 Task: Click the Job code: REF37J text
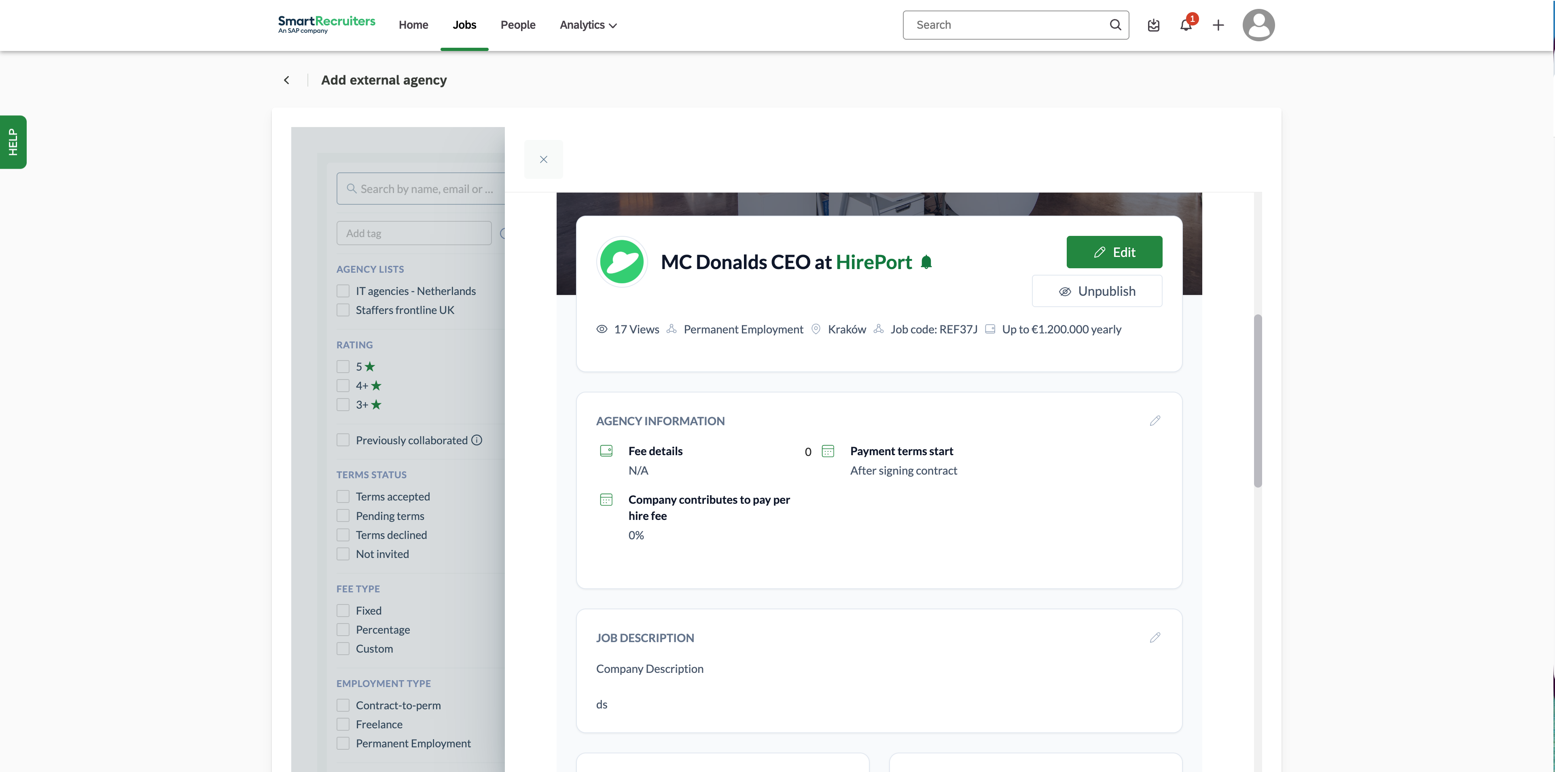pyautogui.click(x=934, y=329)
